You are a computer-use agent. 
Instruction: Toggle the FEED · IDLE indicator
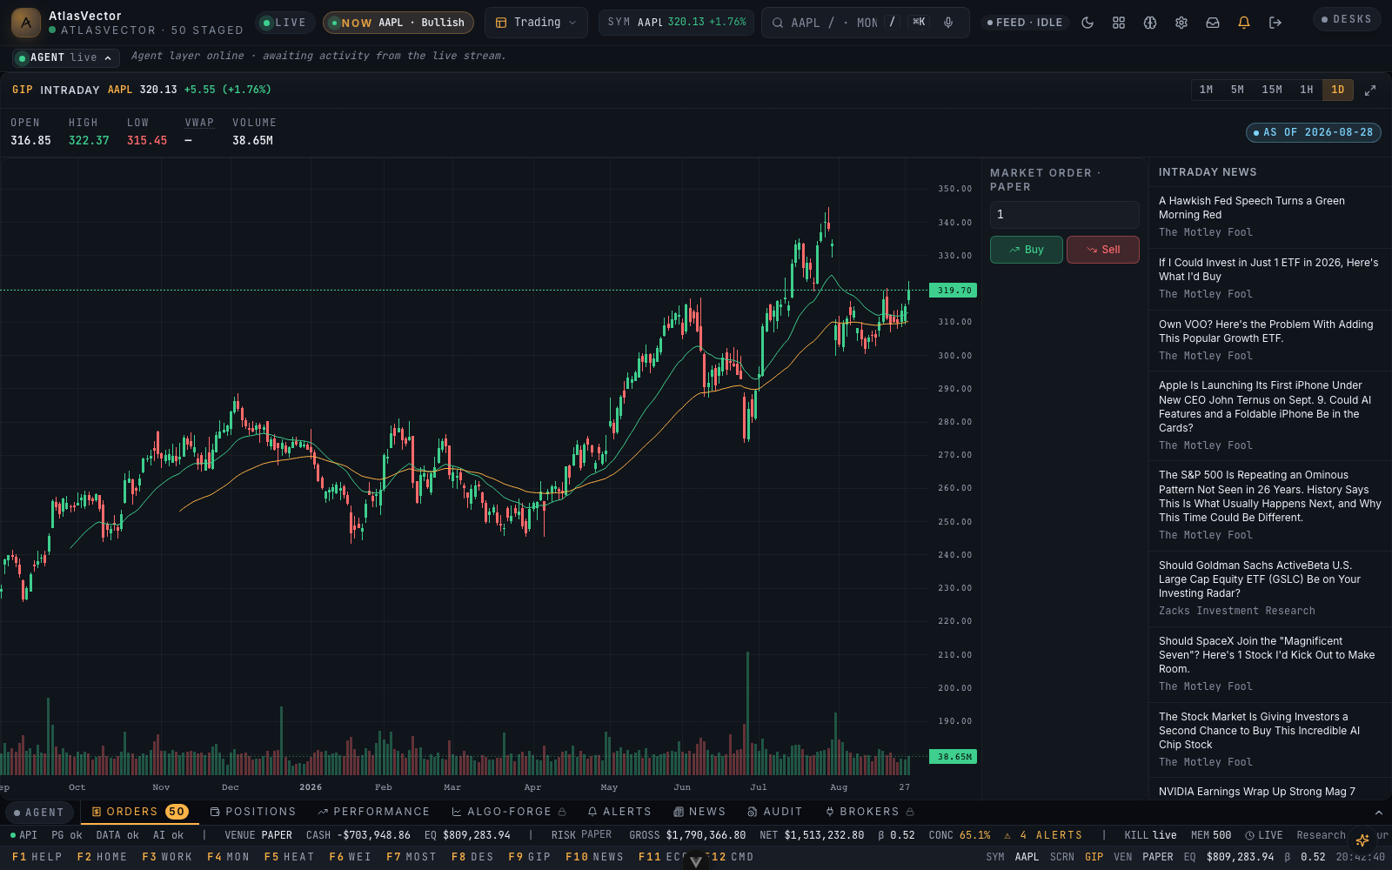pyautogui.click(x=1025, y=23)
